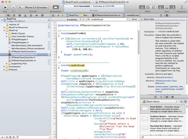Select Push Button in Object Library
This screenshot has height=139, width=188.
[x=163, y=109]
